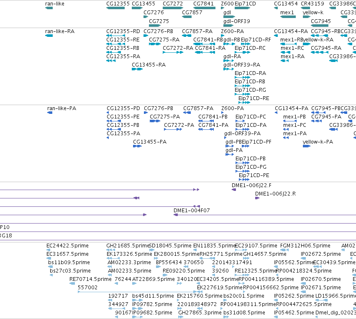Select transcript Eip71CD-RG

tap(250, 90)
